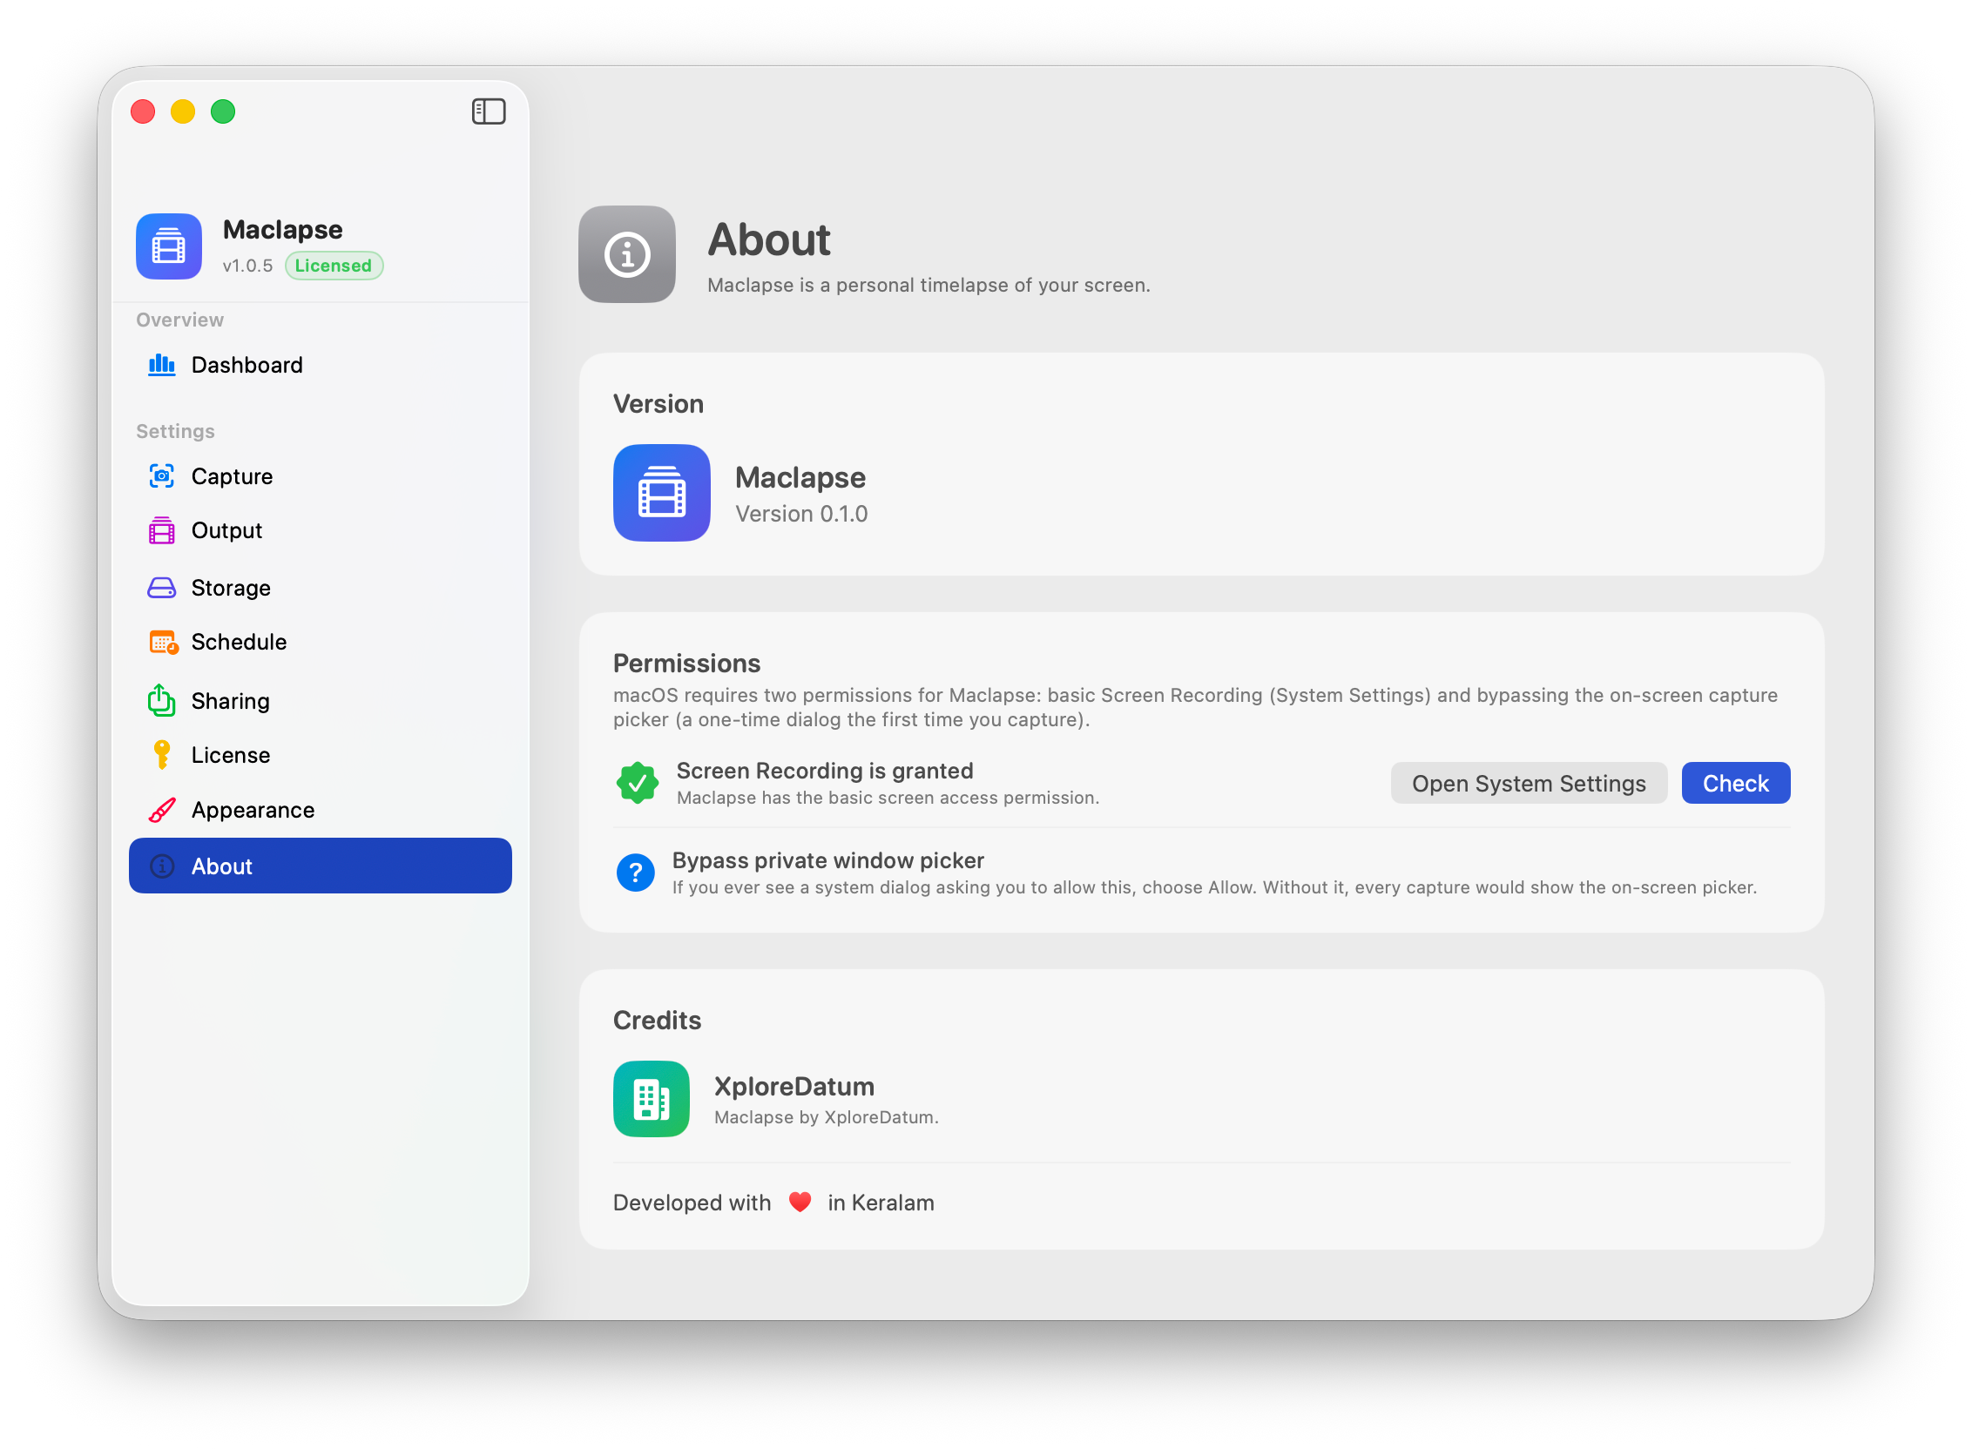Click the Dashboard bar chart icon
1972x1449 pixels.
click(161, 364)
